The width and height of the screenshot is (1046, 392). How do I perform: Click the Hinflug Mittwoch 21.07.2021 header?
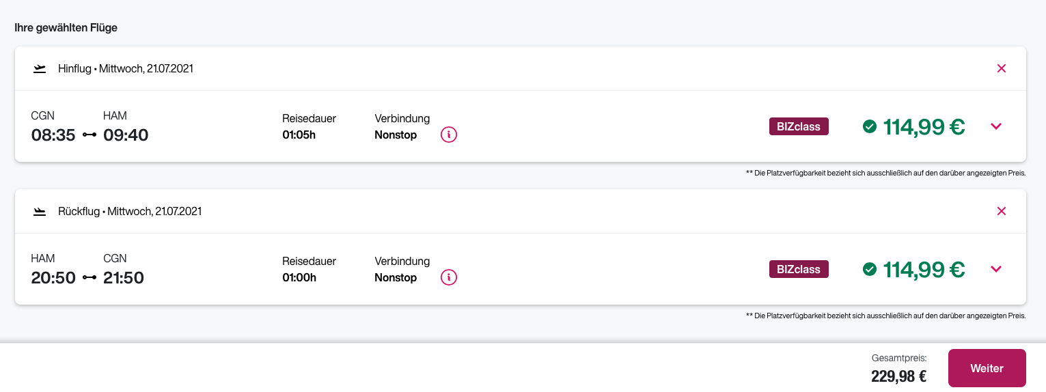126,68
